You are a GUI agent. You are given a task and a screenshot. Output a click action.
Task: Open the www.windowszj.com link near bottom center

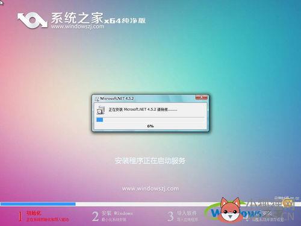[150, 189]
